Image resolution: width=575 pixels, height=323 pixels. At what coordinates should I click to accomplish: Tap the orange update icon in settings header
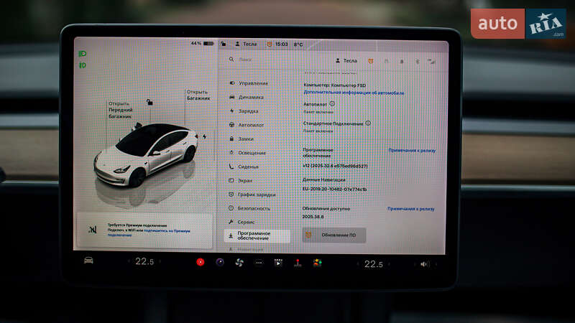[371, 61]
